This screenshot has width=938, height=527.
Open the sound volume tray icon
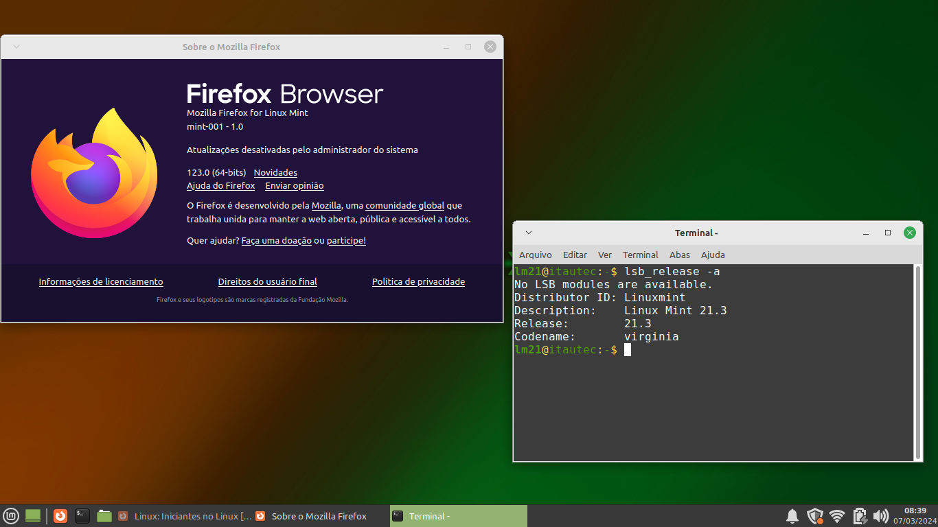pyautogui.click(x=881, y=516)
